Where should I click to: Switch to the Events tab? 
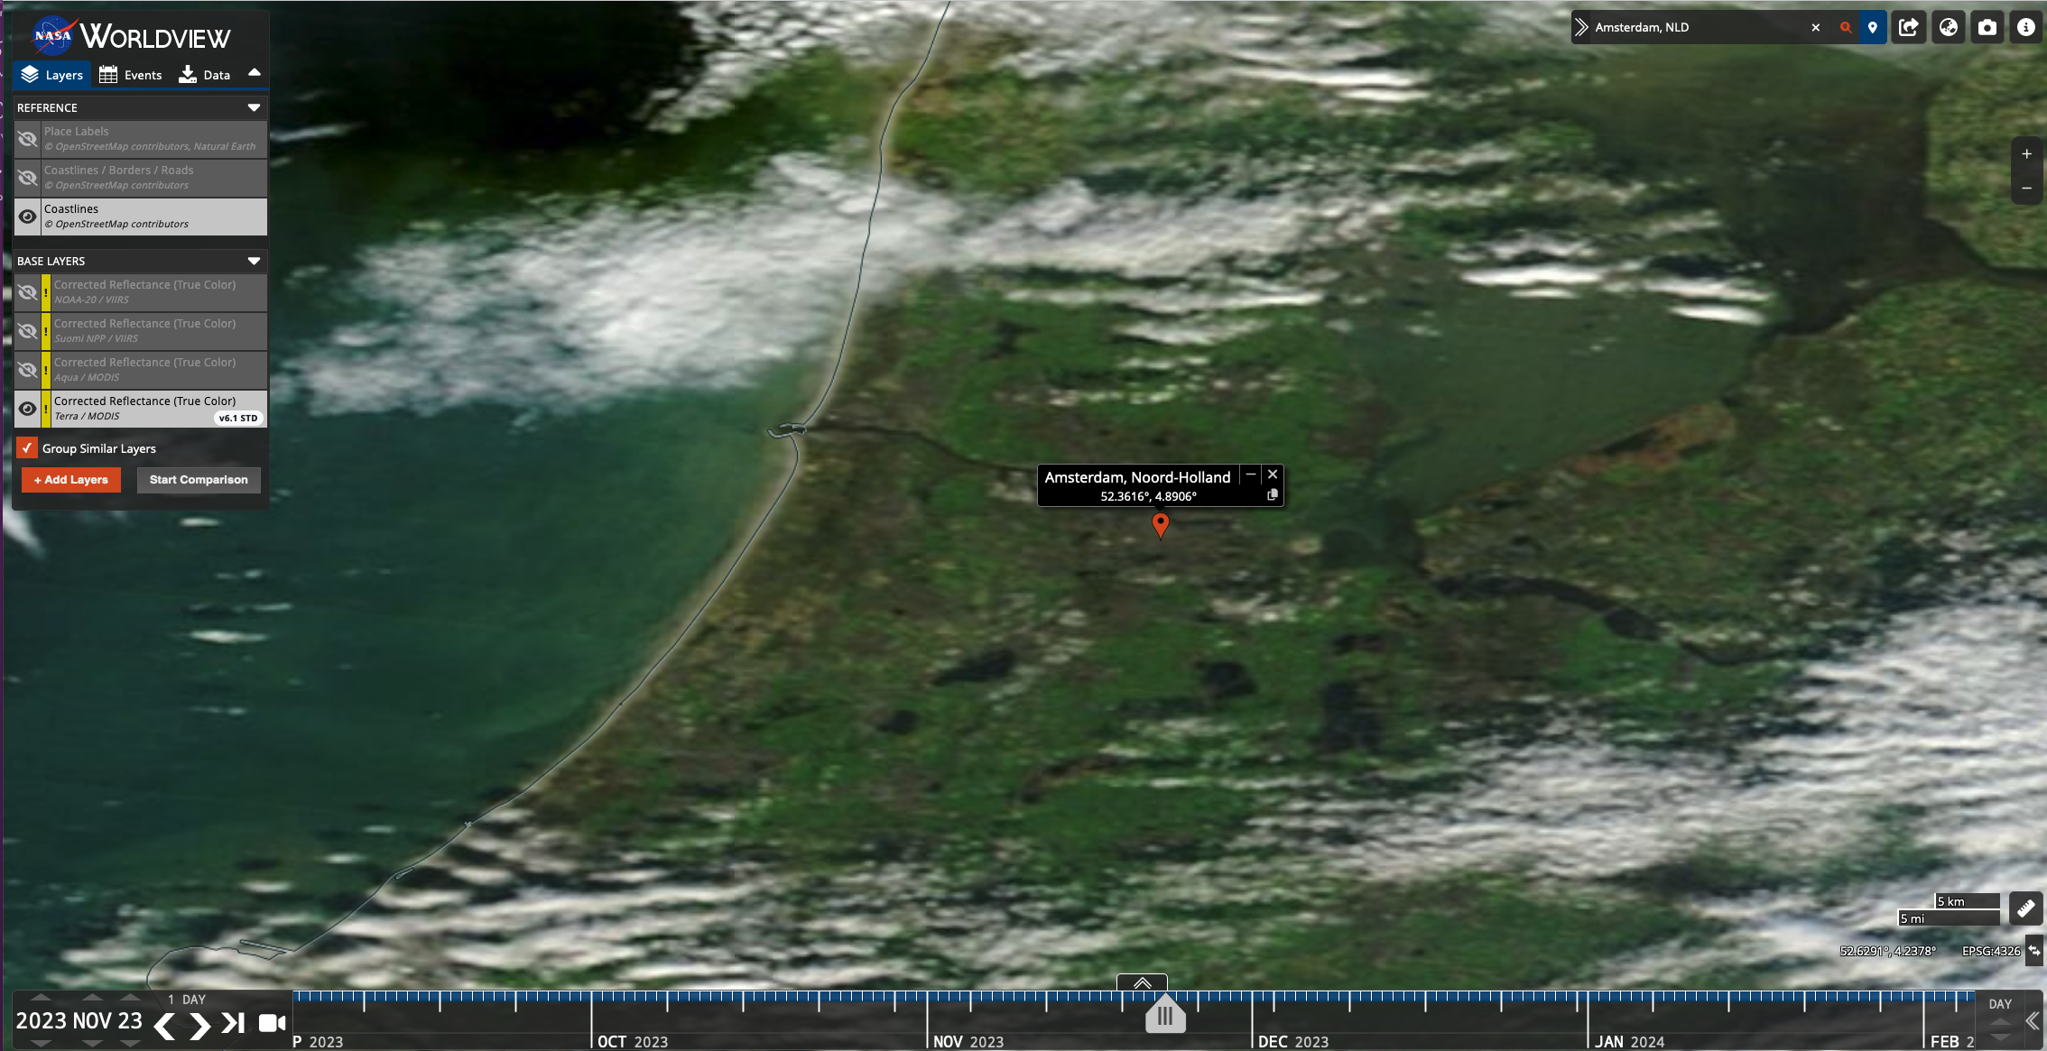coord(131,75)
